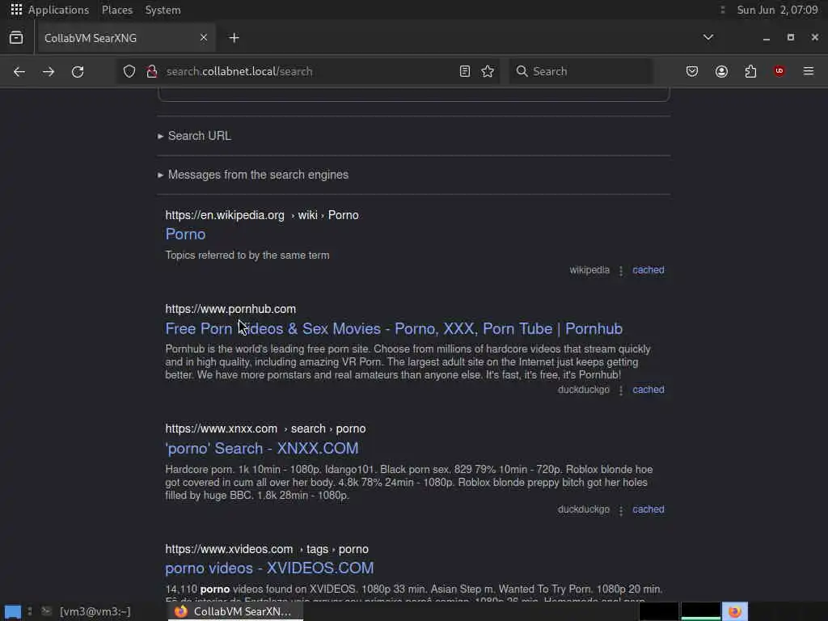Open the Extensions puzzle icon
The image size is (828, 621).
click(x=750, y=71)
